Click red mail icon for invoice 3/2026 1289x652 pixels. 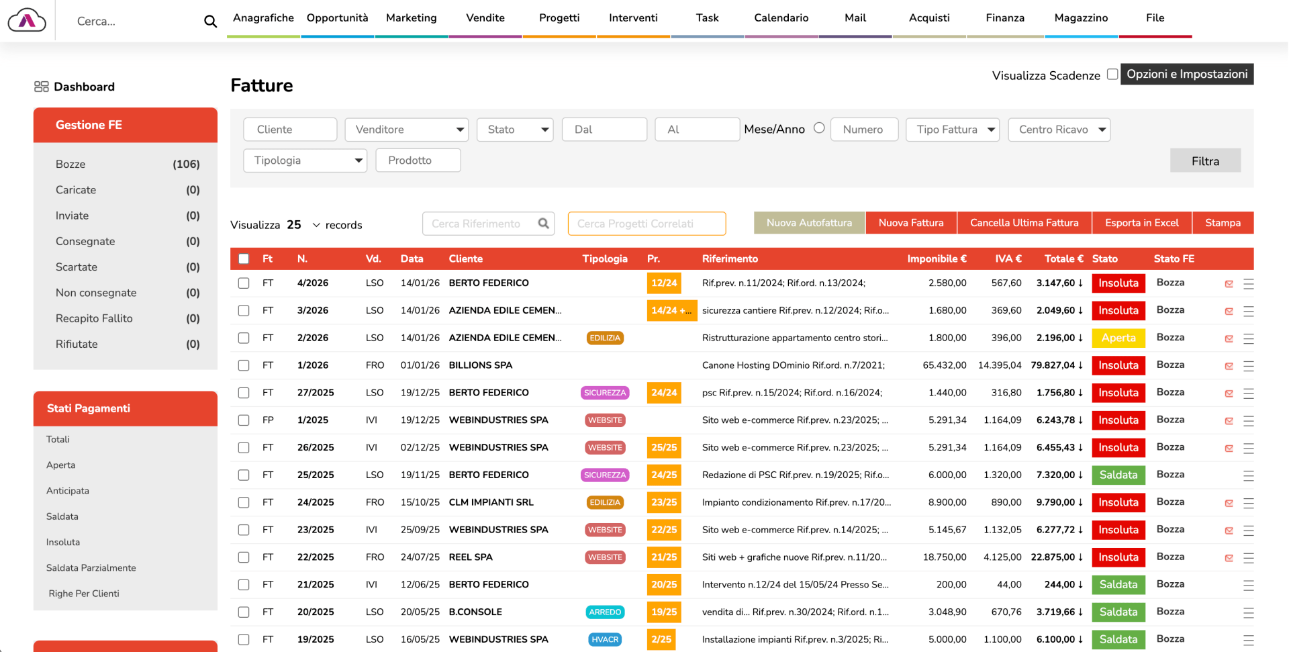[x=1229, y=311]
